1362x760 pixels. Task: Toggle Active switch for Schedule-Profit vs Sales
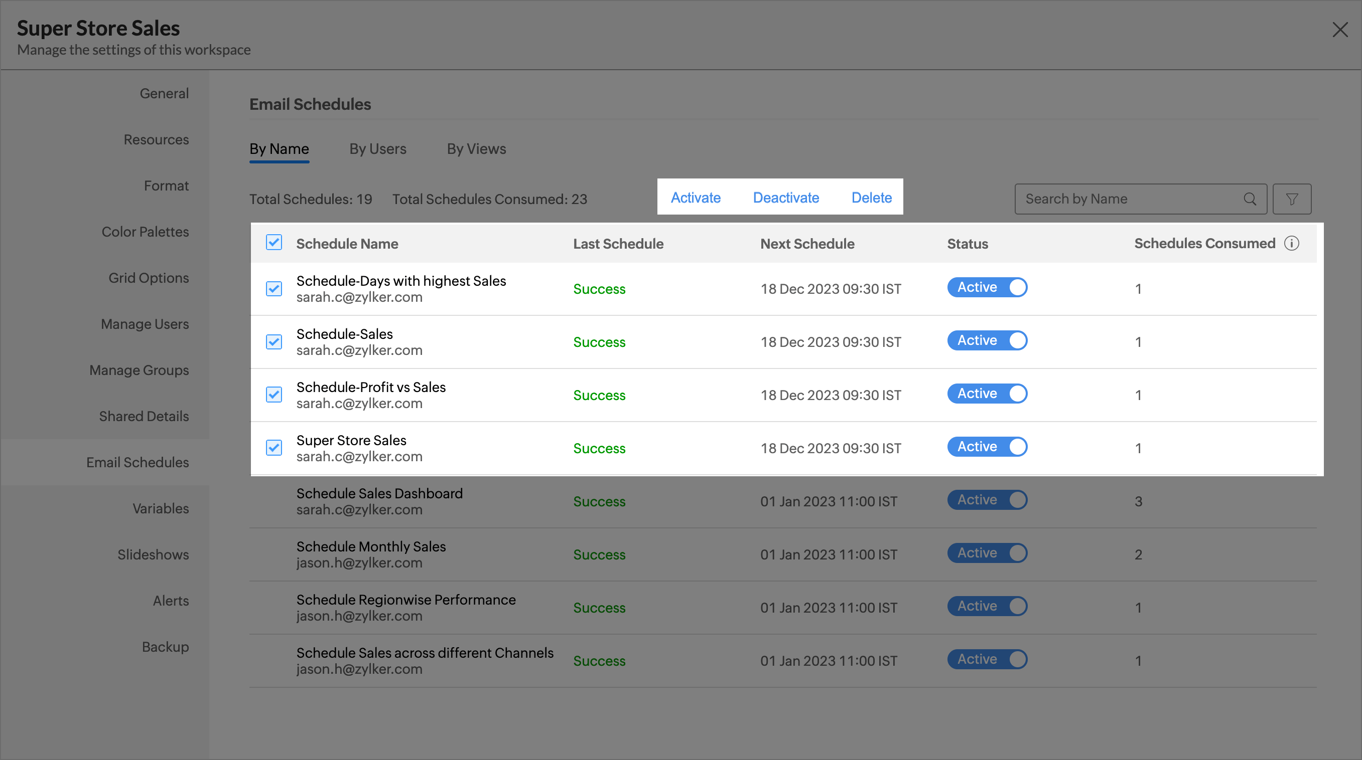(987, 394)
